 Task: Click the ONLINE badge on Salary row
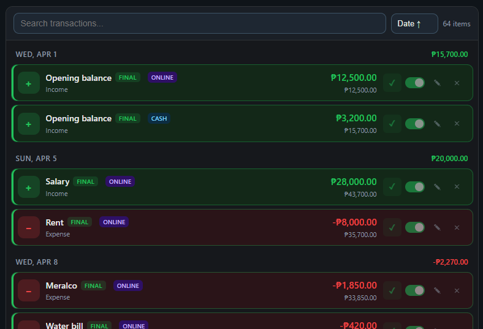coord(120,181)
